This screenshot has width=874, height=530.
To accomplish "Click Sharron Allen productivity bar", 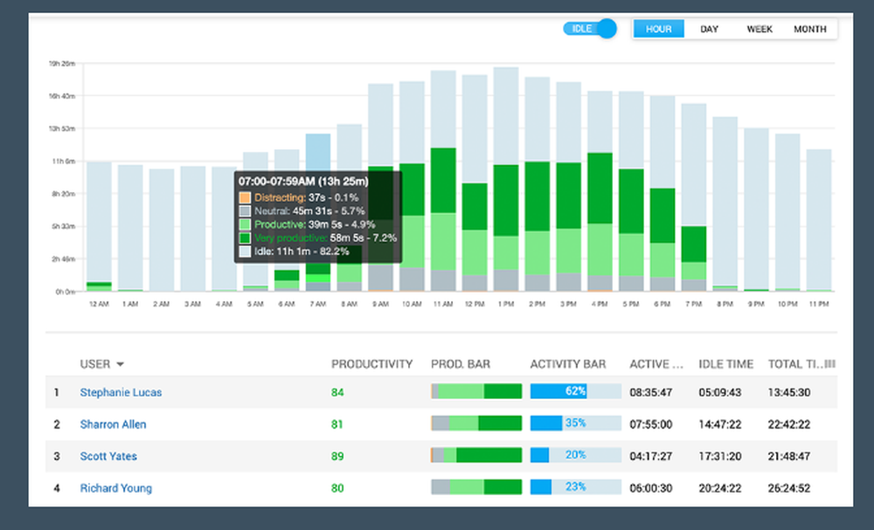I will click(x=476, y=423).
